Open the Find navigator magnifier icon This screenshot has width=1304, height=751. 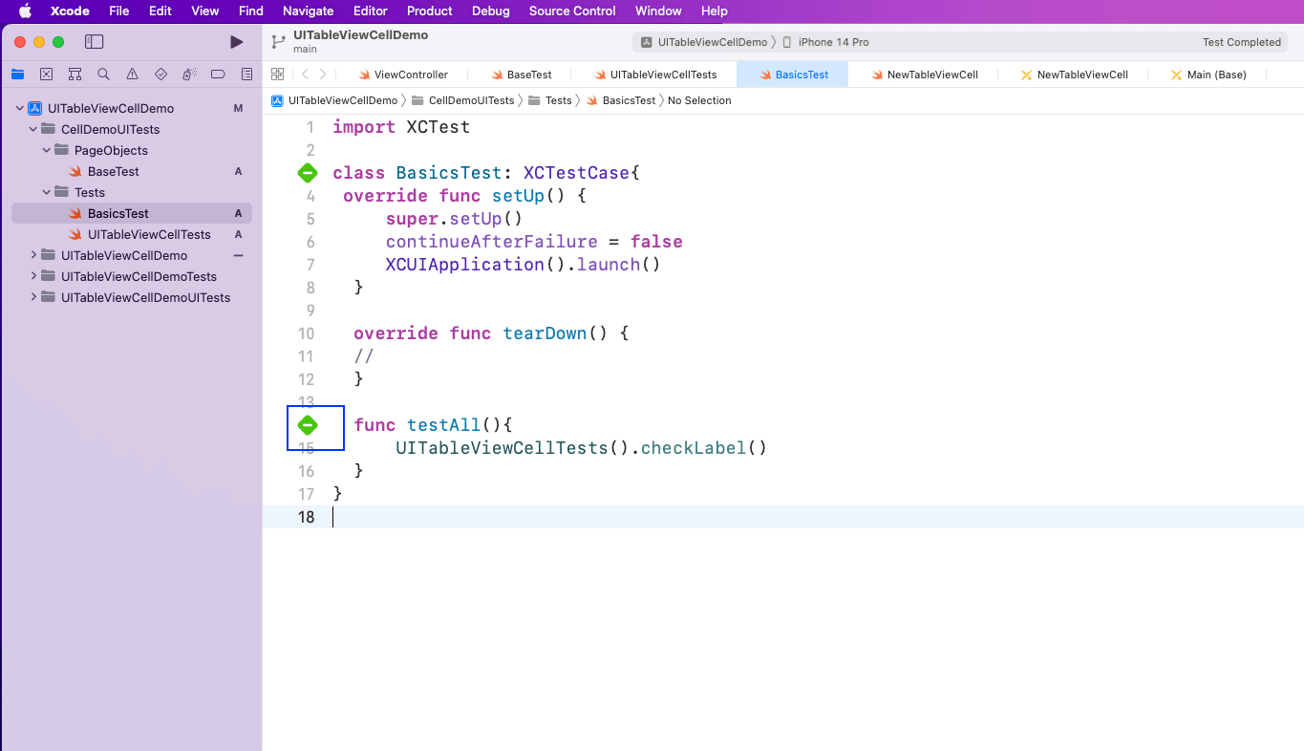(x=103, y=75)
